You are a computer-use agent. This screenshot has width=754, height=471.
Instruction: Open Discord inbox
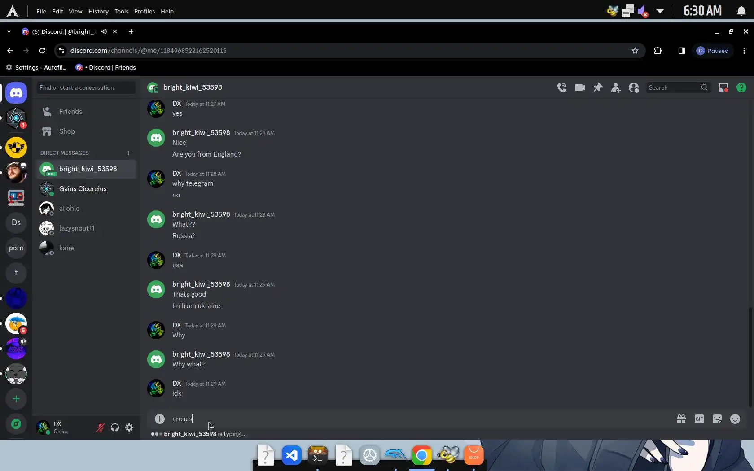click(723, 87)
